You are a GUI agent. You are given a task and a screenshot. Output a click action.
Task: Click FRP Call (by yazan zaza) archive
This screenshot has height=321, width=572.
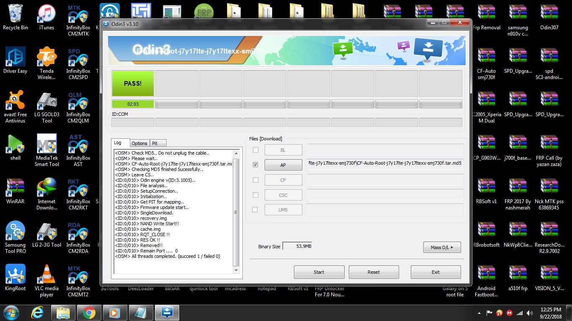click(549, 150)
